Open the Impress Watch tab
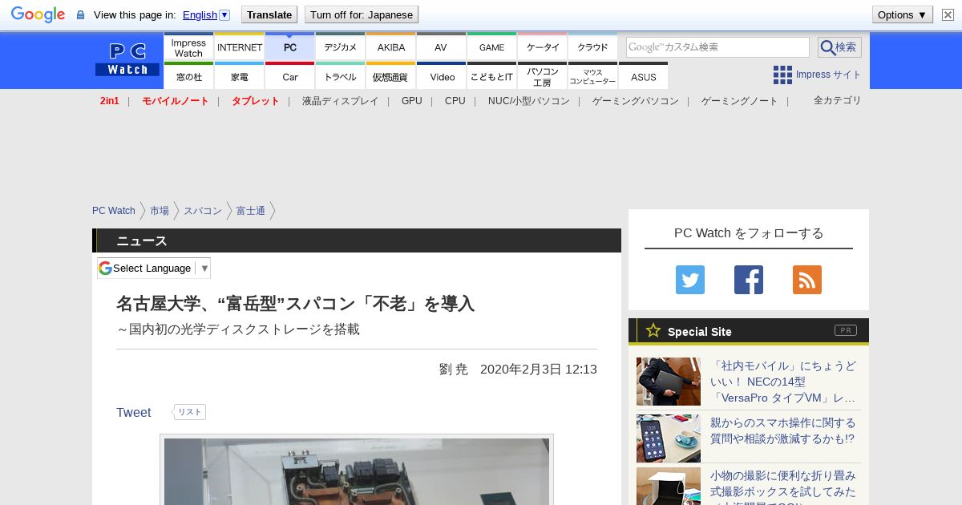This screenshot has height=505, width=962. click(188, 47)
